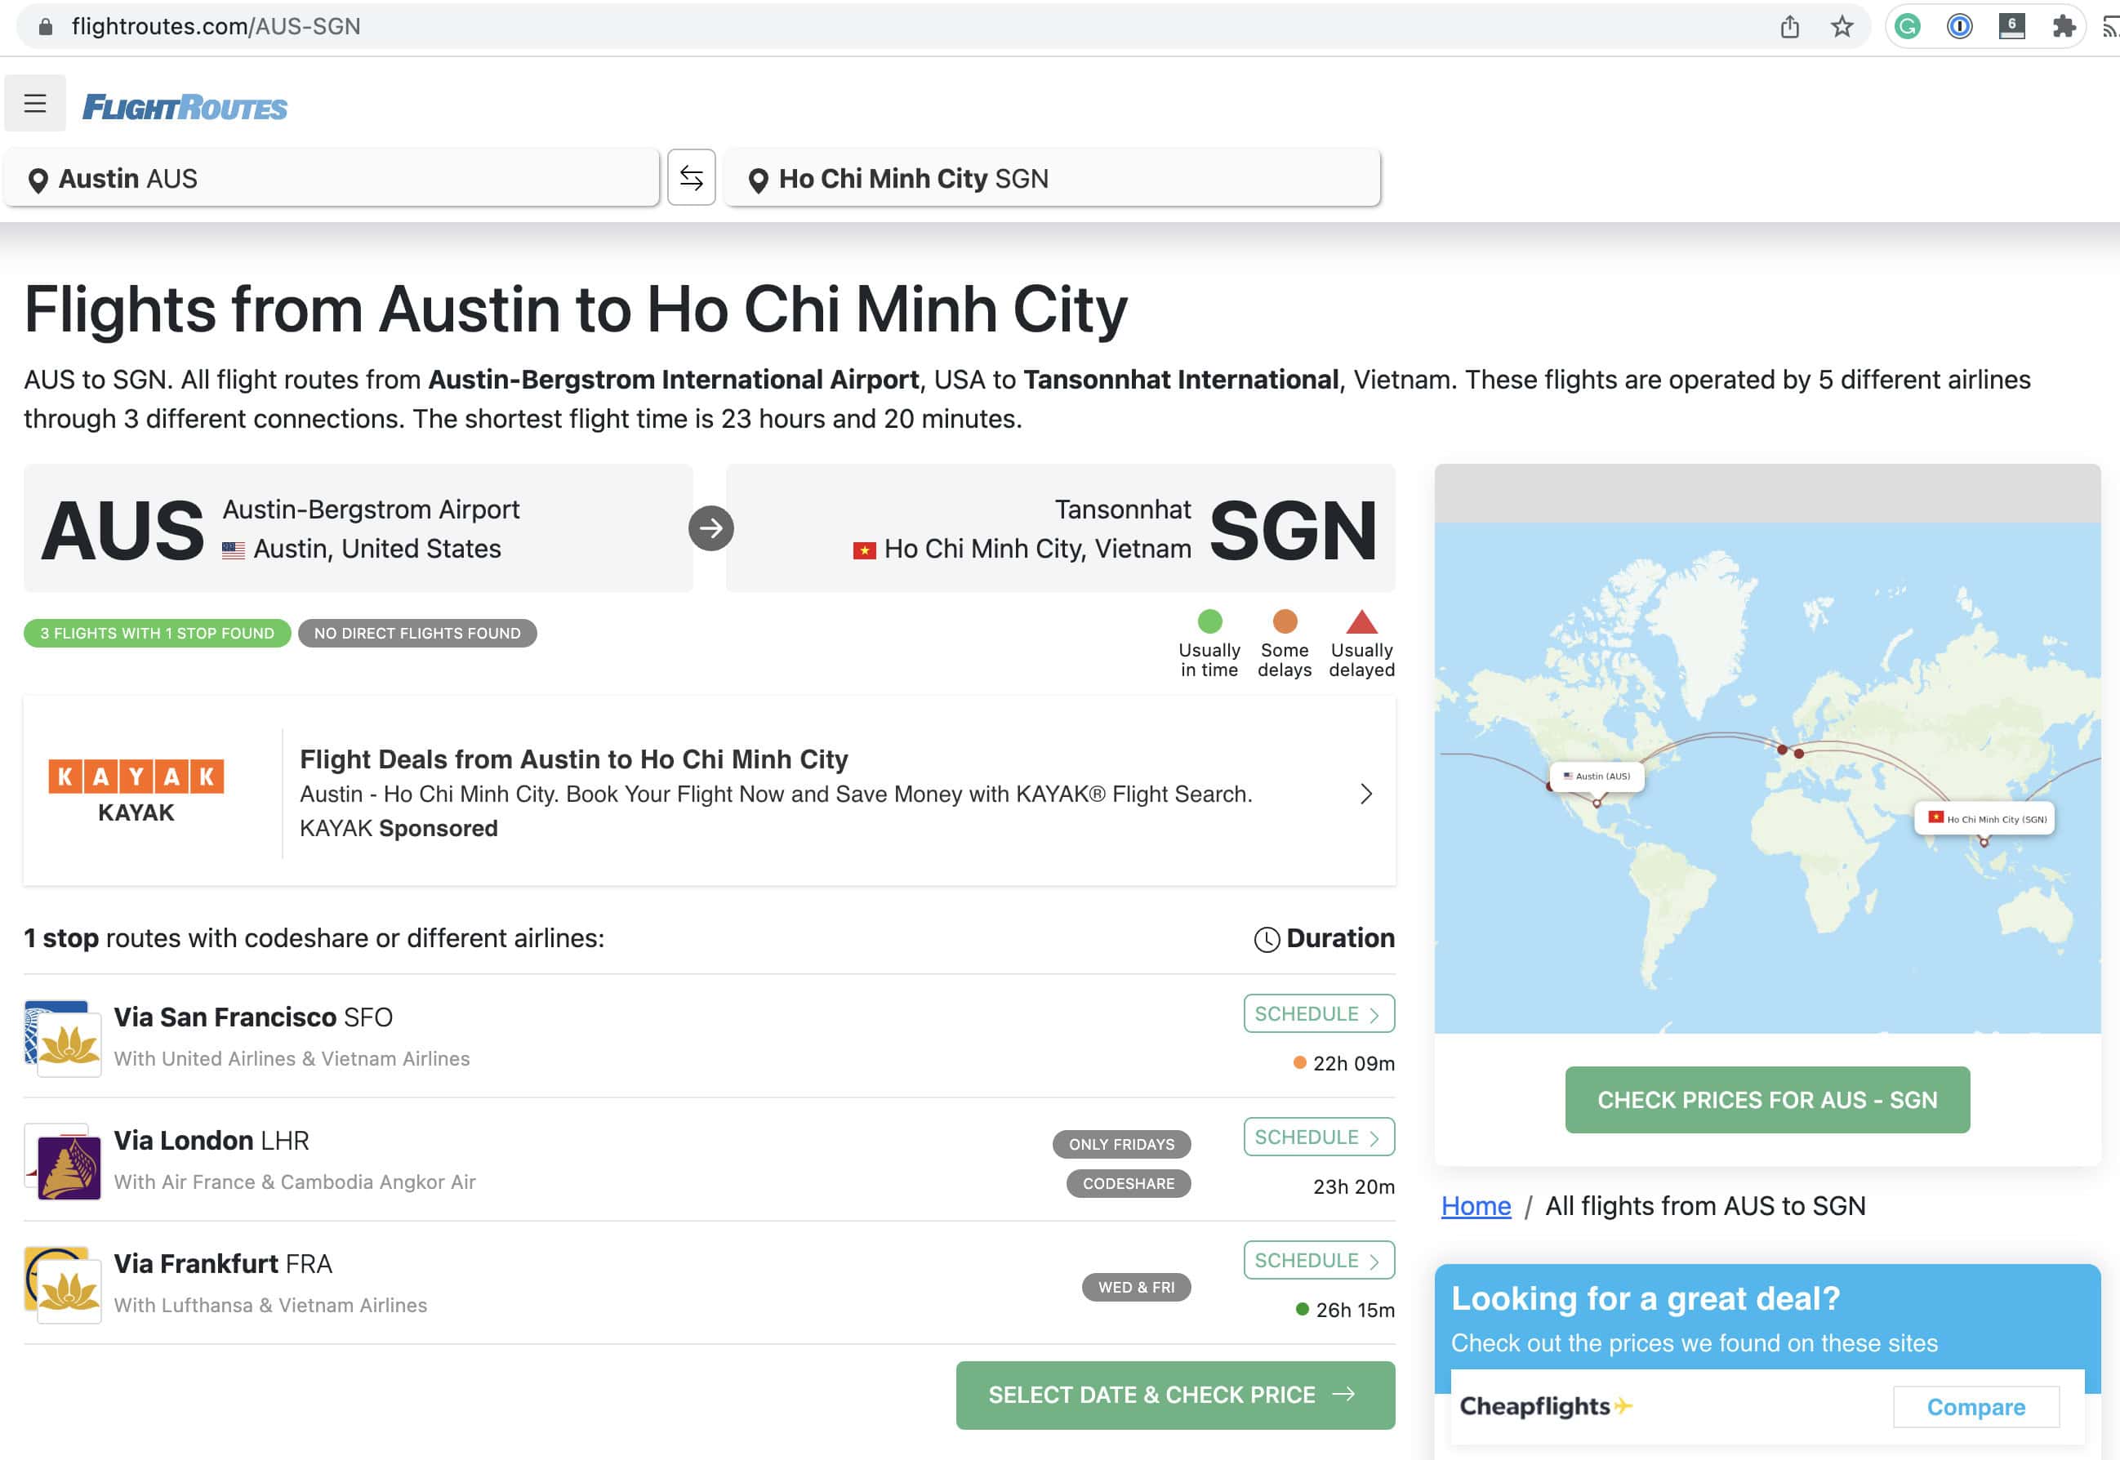Click the 26h 15m duration

1355,1310
